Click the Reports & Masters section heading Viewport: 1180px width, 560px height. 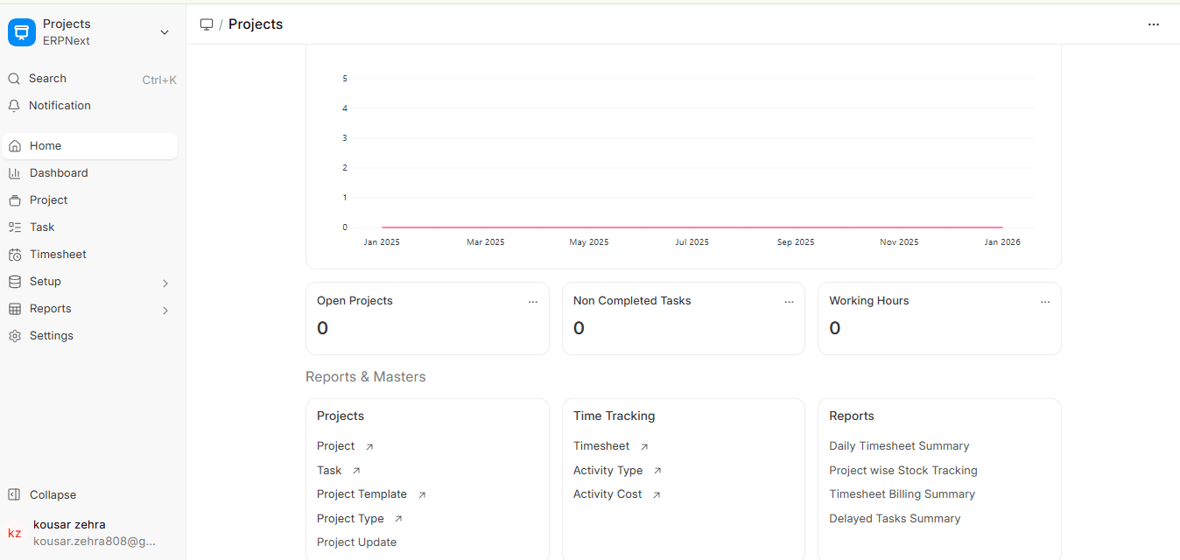click(x=366, y=377)
